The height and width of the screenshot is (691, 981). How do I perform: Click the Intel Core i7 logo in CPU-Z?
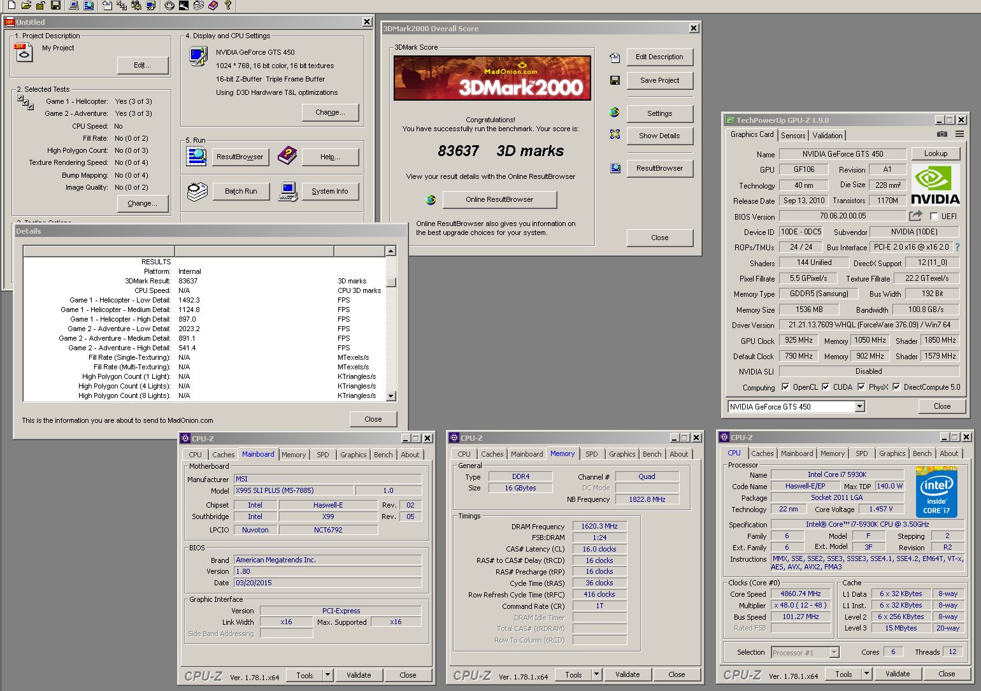pos(936,492)
